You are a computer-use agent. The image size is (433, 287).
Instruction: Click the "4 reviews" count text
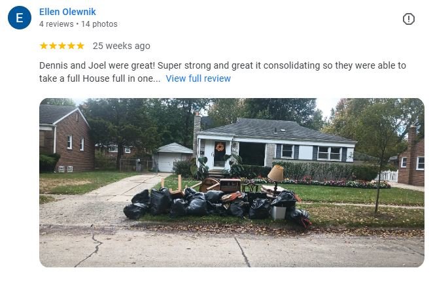(x=56, y=24)
